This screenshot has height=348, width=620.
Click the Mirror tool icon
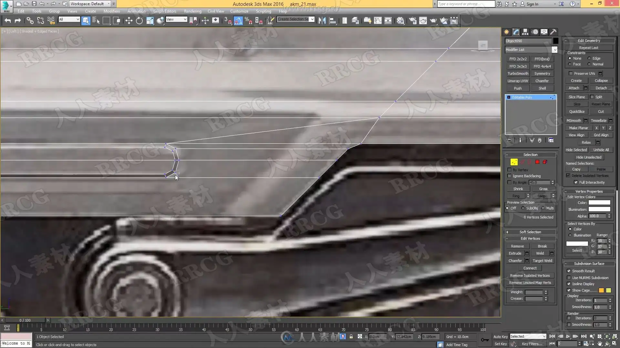coord(322,21)
